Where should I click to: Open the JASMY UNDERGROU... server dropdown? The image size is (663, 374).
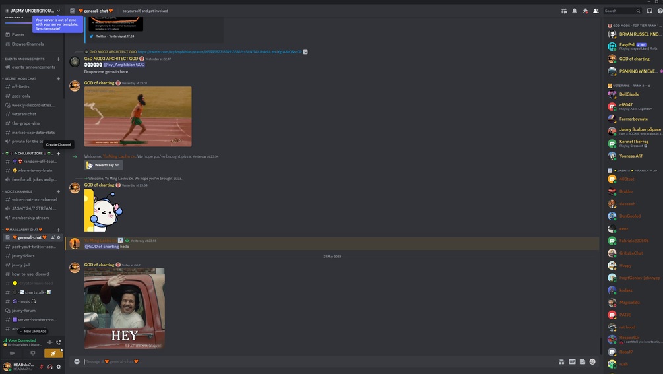click(x=32, y=11)
